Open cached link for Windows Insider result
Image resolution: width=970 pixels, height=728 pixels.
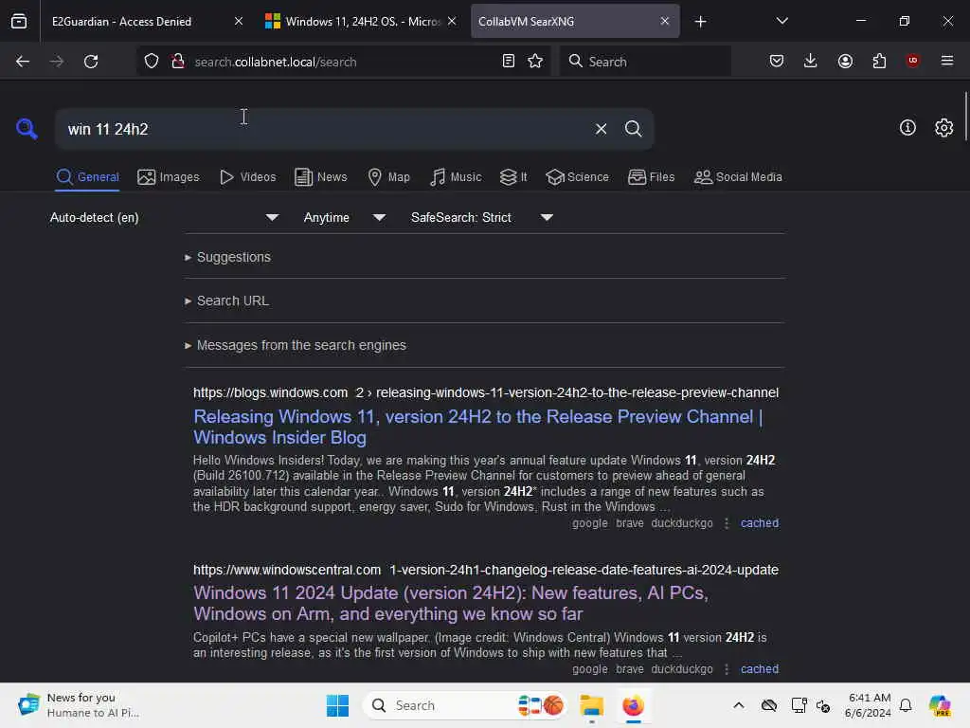[x=760, y=523]
